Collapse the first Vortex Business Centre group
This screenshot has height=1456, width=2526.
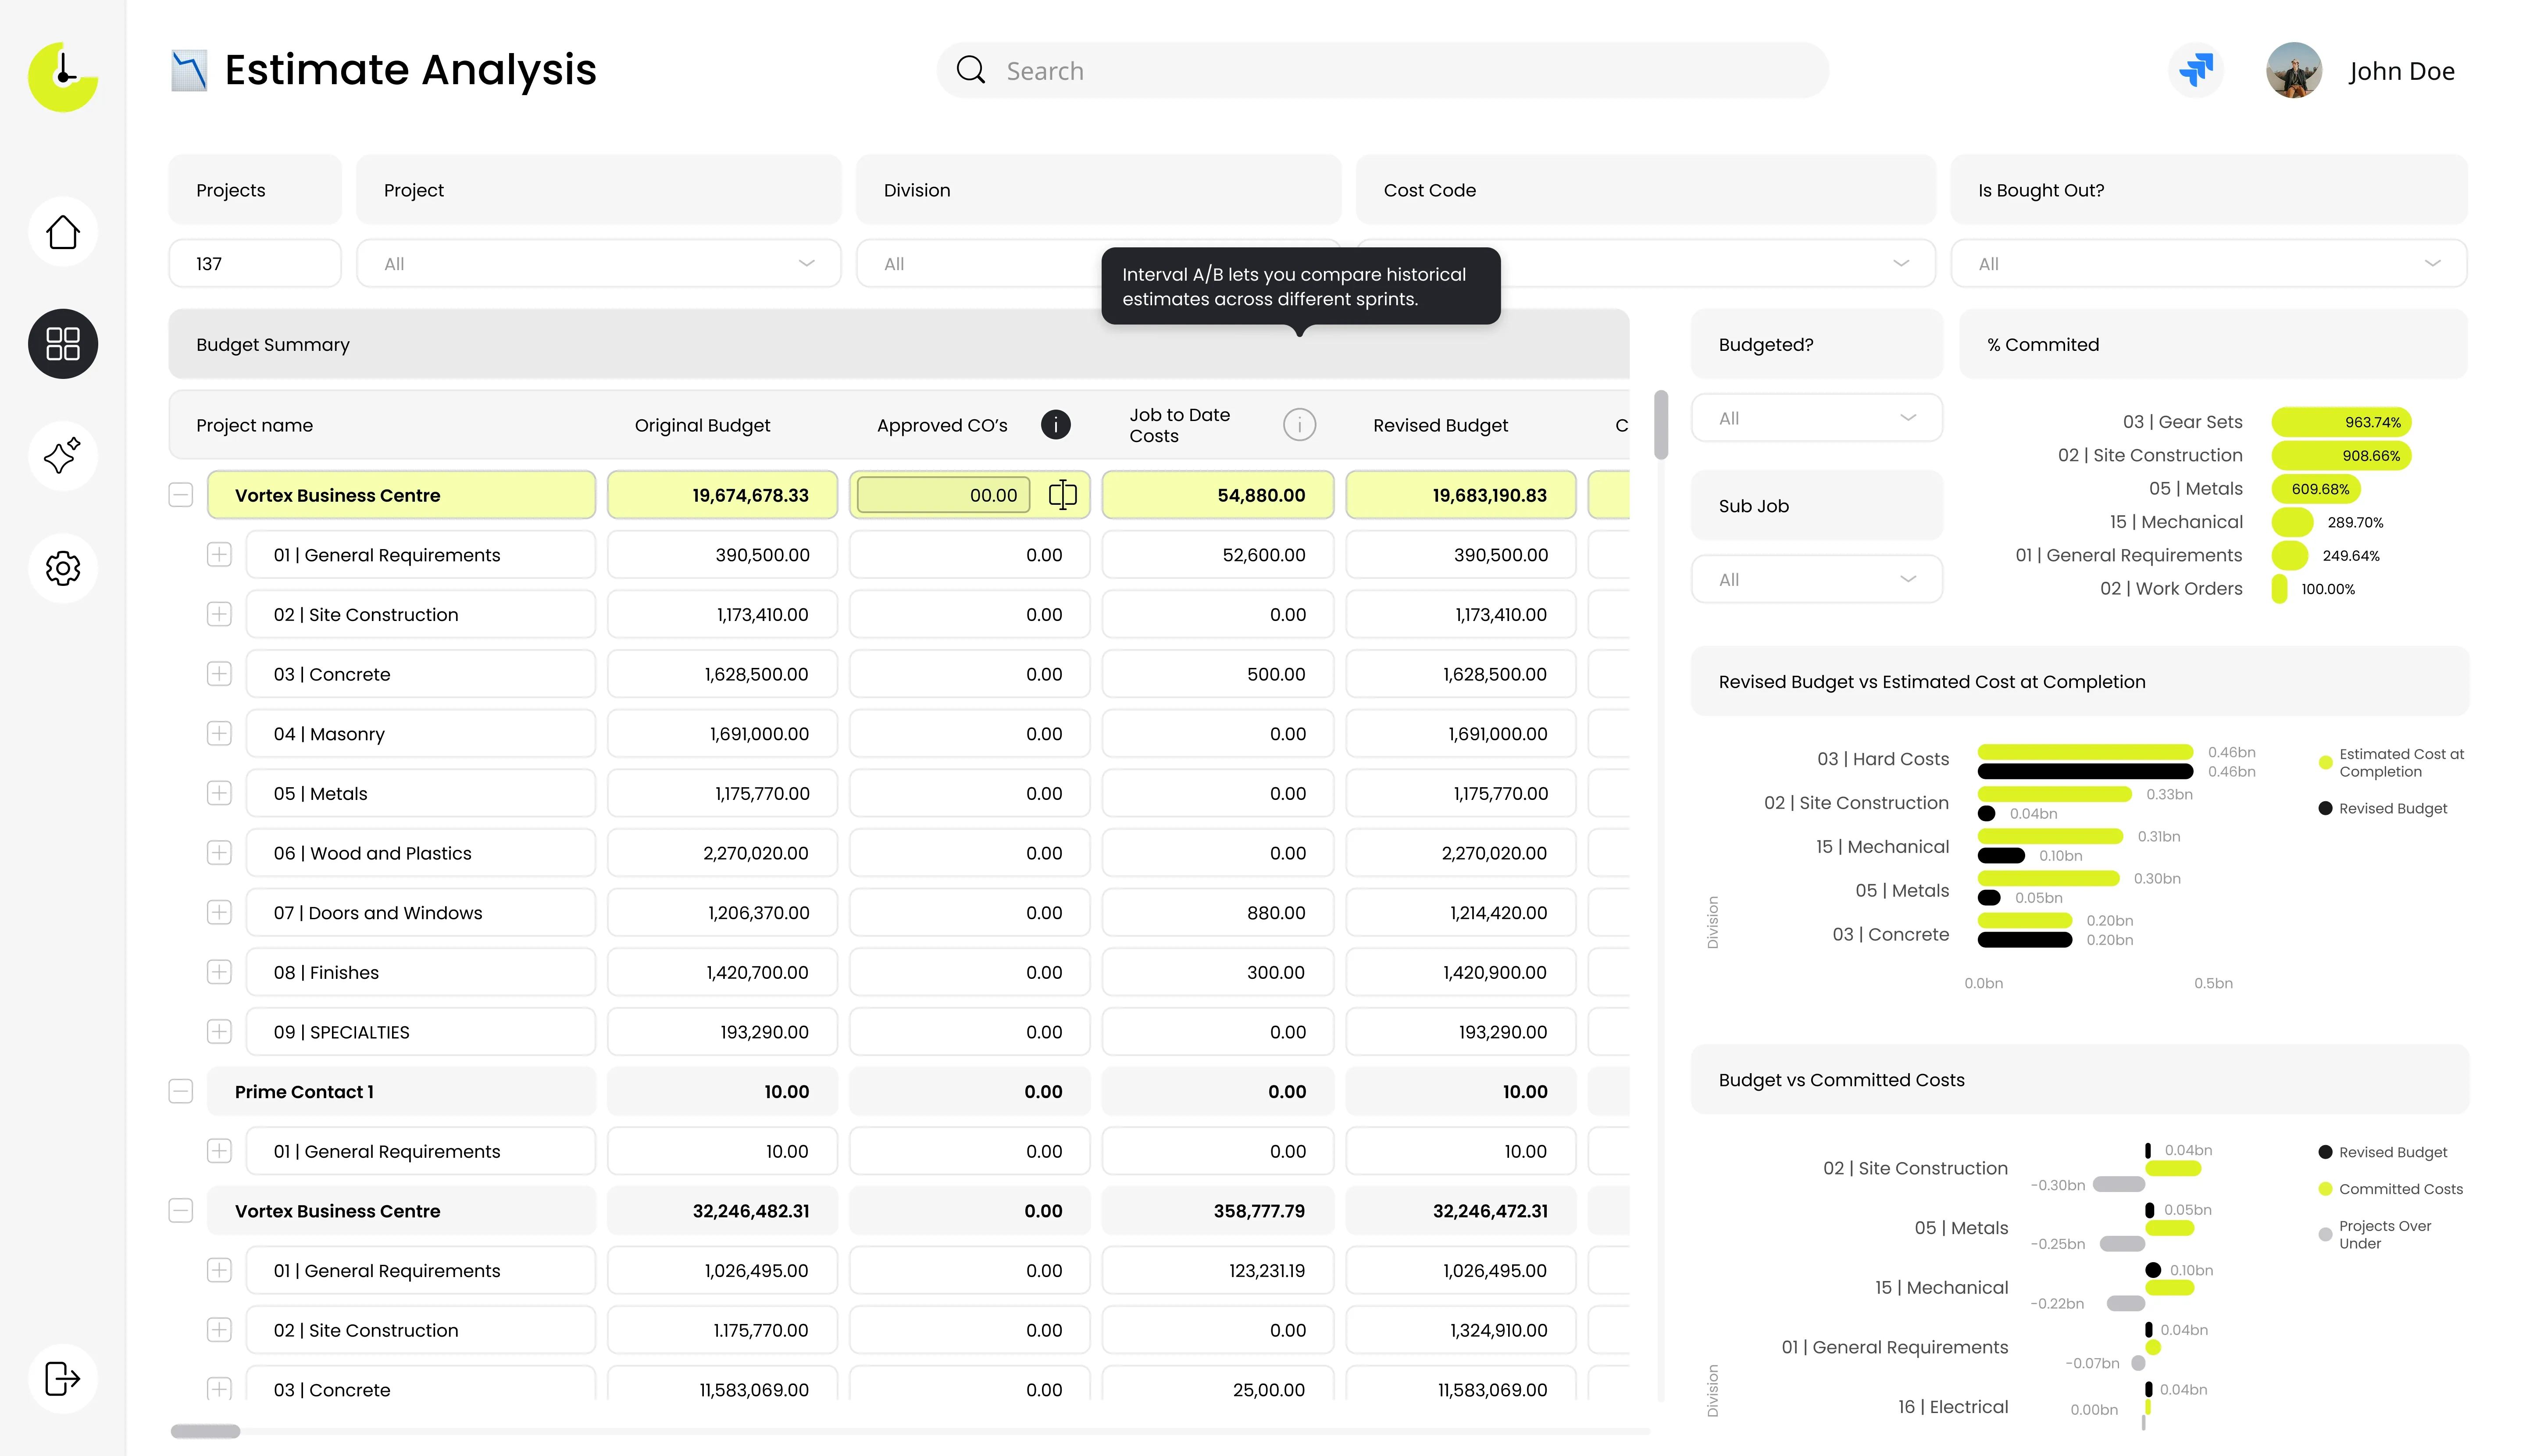click(181, 495)
